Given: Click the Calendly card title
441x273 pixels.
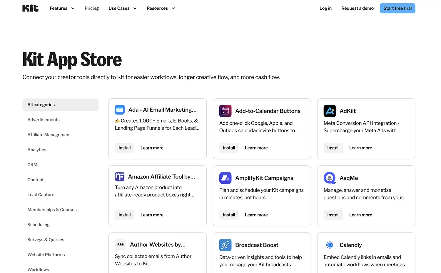Looking at the screenshot, I should [x=350, y=245].
